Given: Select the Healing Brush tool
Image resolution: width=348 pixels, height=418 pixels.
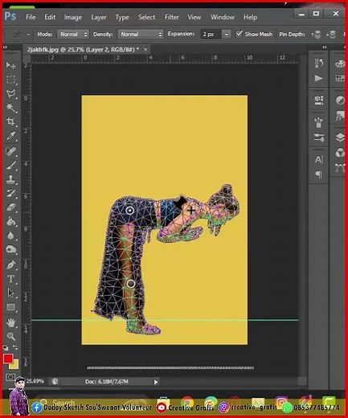Looking at the screenshot, I should pyautogui.click(x=10, y=151).
